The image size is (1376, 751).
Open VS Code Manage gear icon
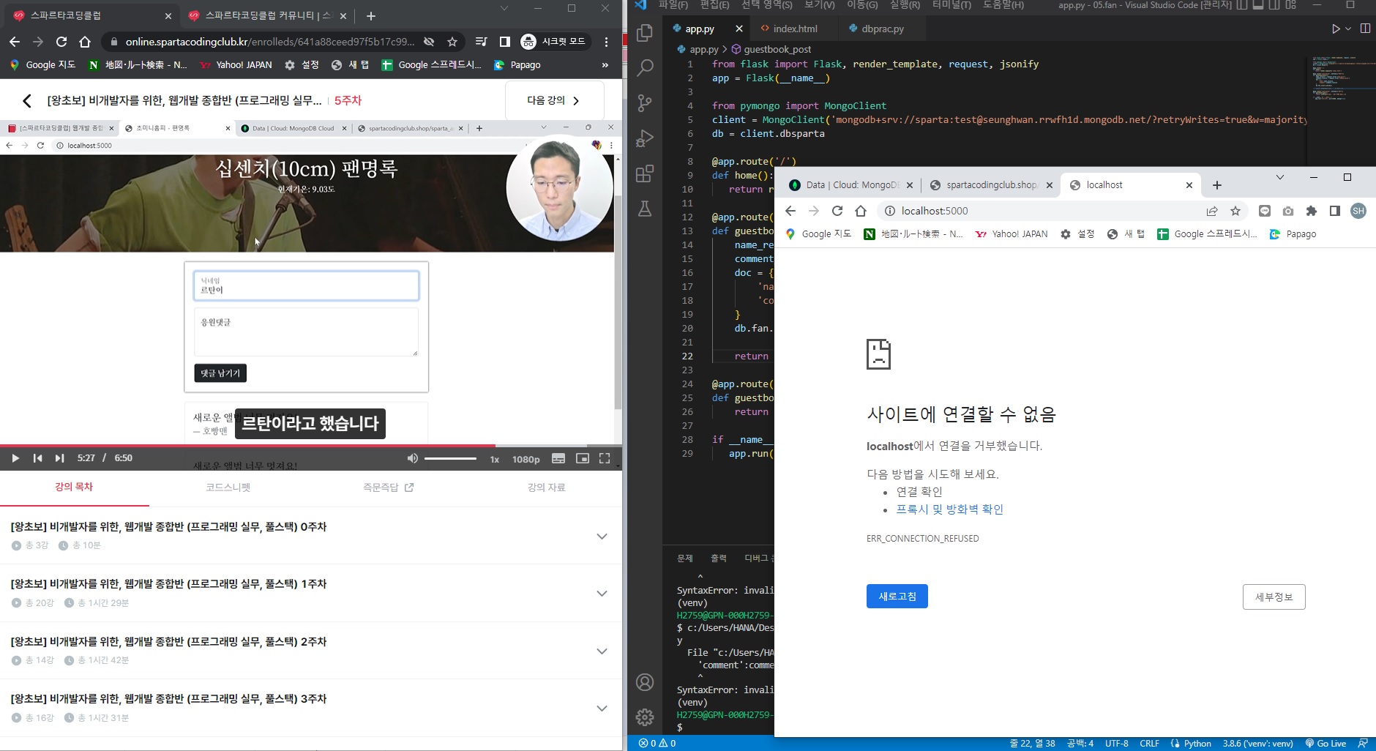pos(645,717)
